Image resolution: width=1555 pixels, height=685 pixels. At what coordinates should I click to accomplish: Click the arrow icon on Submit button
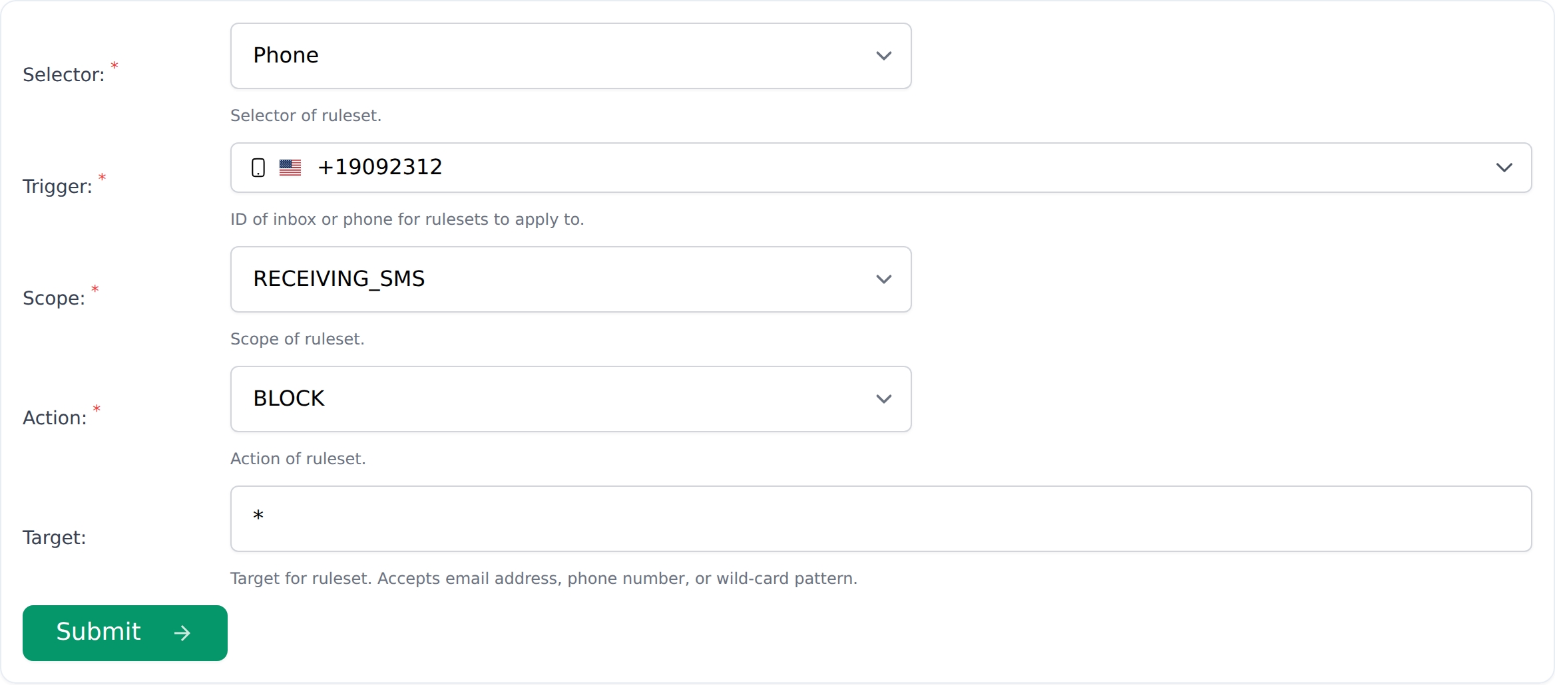[182, 632]
